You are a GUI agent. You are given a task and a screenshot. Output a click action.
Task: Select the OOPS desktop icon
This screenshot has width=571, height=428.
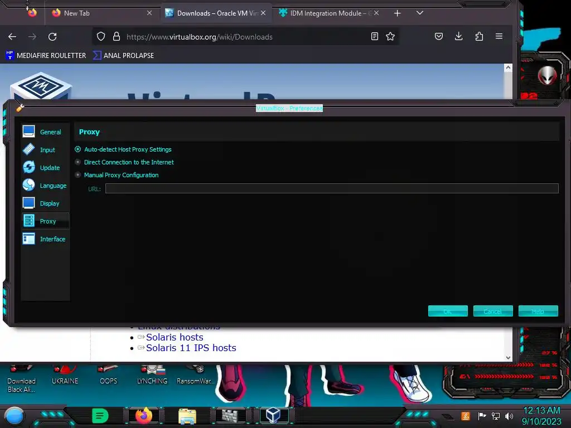[109, 376]
